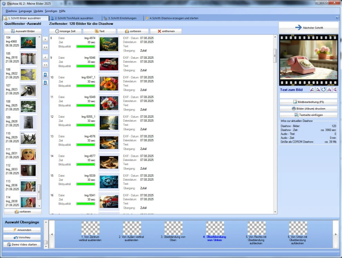Remove all images with the << button
This screenshot has height=258, width=342.
click(x=45, y=65)
